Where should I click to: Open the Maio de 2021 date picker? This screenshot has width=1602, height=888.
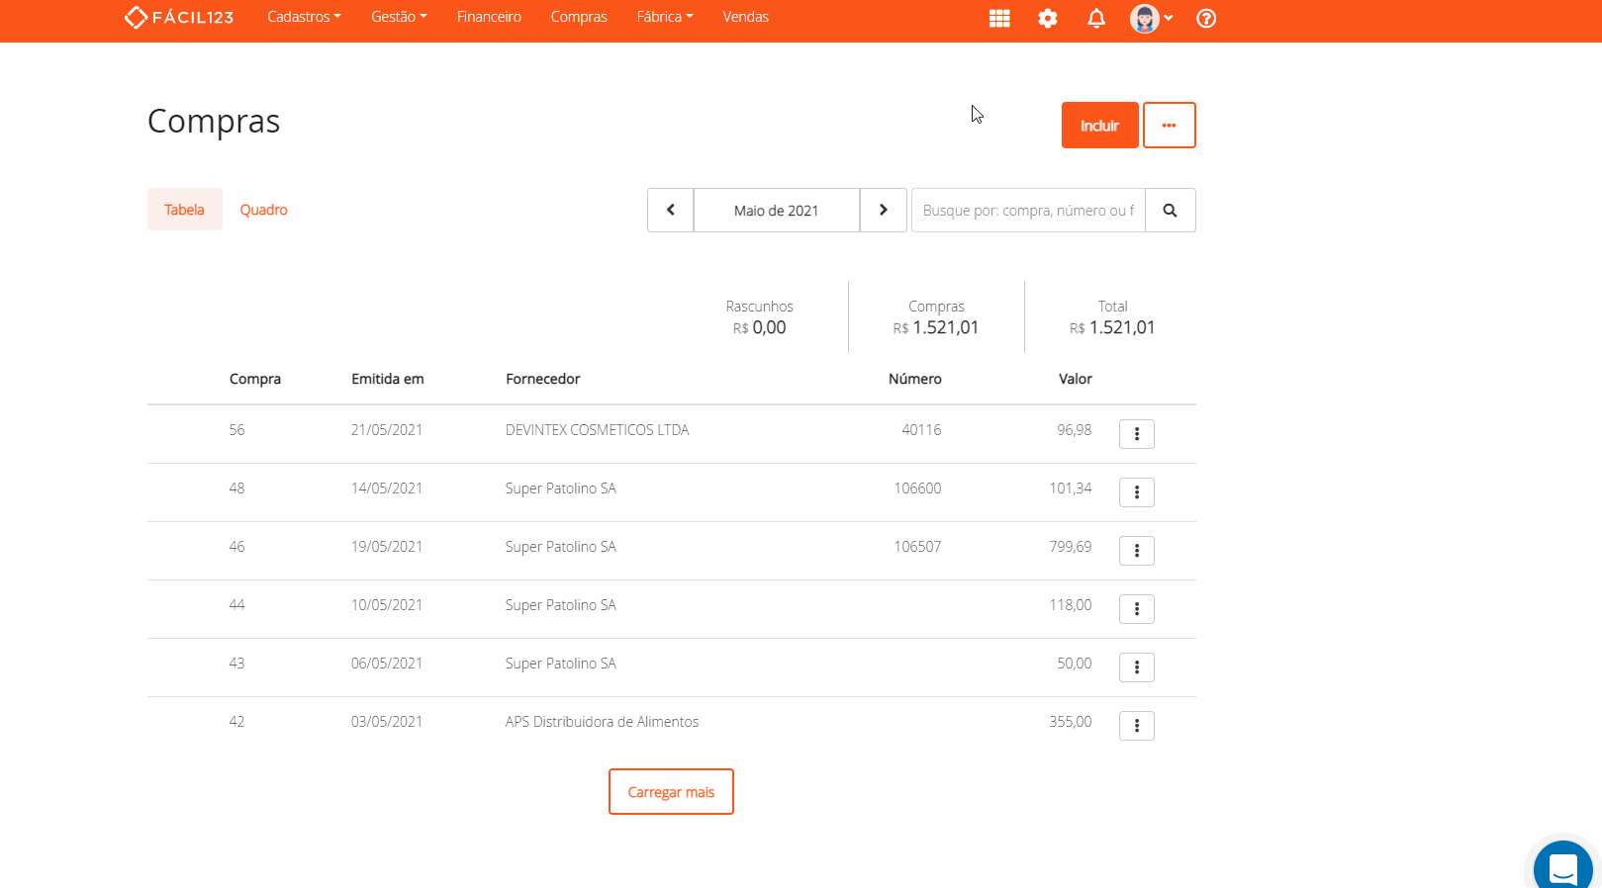click(x=777, y=211)
